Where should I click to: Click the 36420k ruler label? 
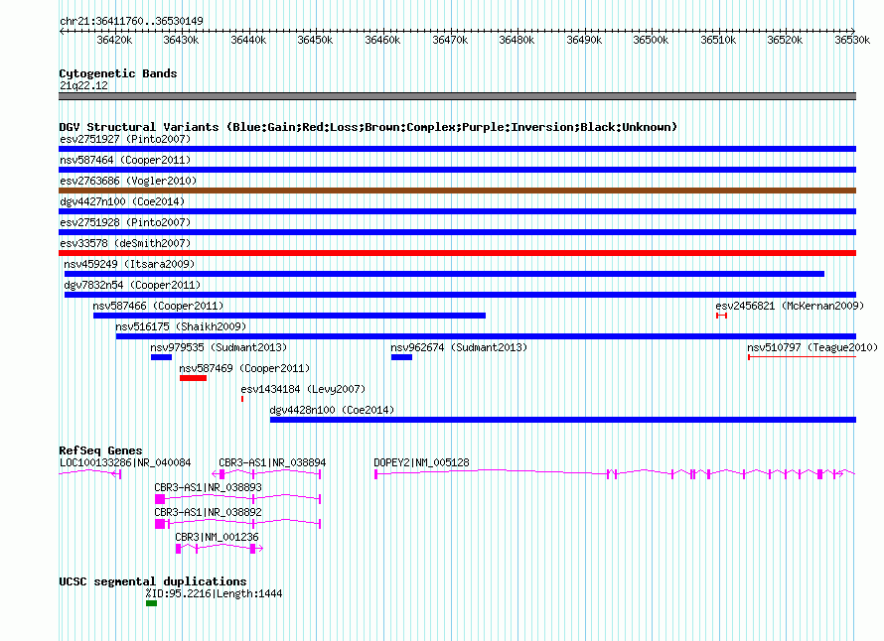point(114,40)
